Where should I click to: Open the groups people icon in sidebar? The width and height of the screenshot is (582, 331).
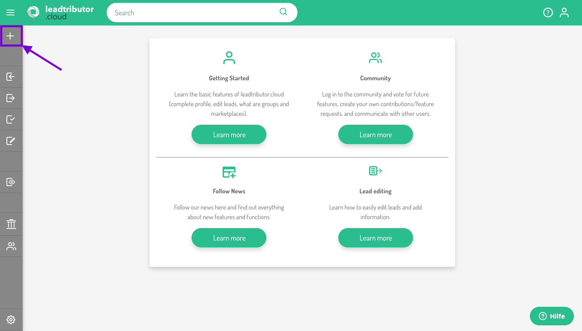tap(11, 246)
